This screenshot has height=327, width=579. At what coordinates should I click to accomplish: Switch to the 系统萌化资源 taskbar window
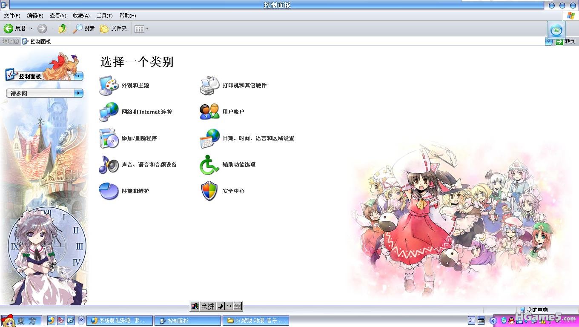click(x=120, y=321)
